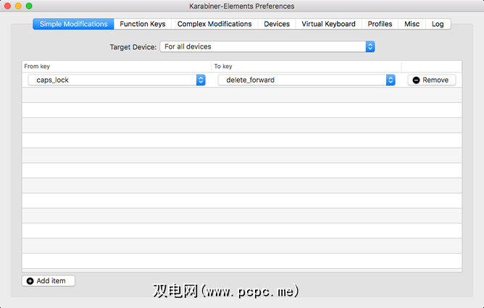This screenshot has width=484, height=308.
Task: Minimize the Preferences window
Action: pos(18,6)
